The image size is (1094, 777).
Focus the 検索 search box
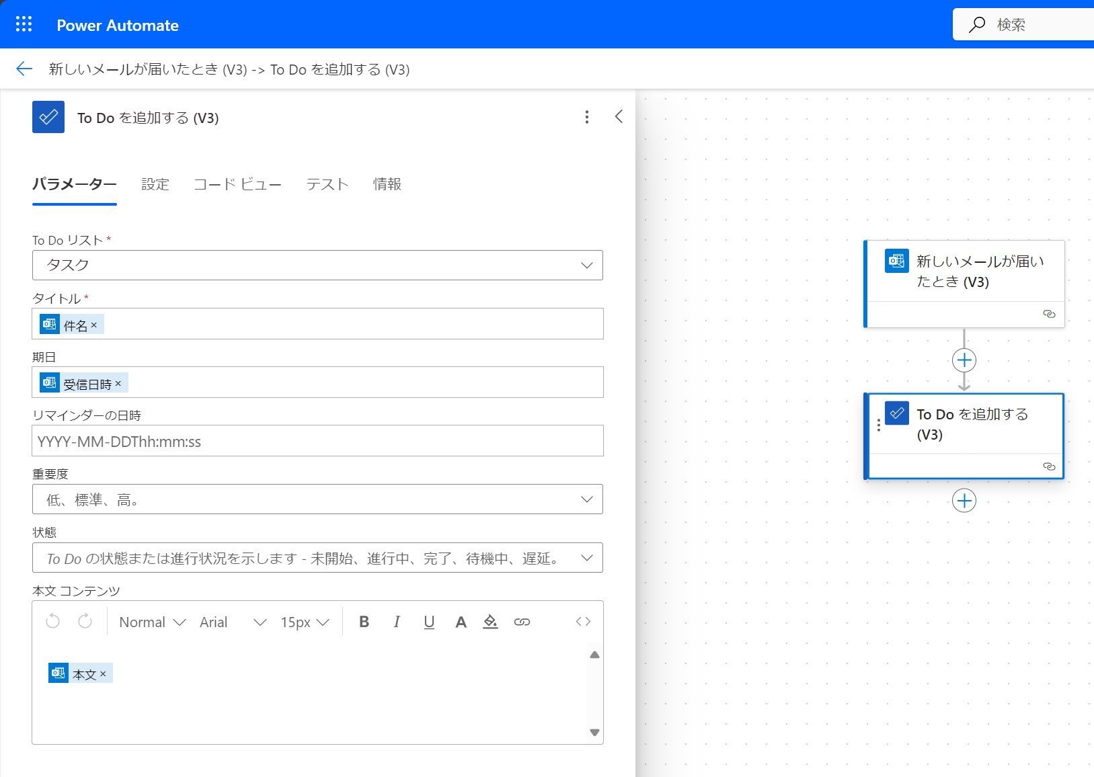pyautogui.click(x=1023, y=25)
